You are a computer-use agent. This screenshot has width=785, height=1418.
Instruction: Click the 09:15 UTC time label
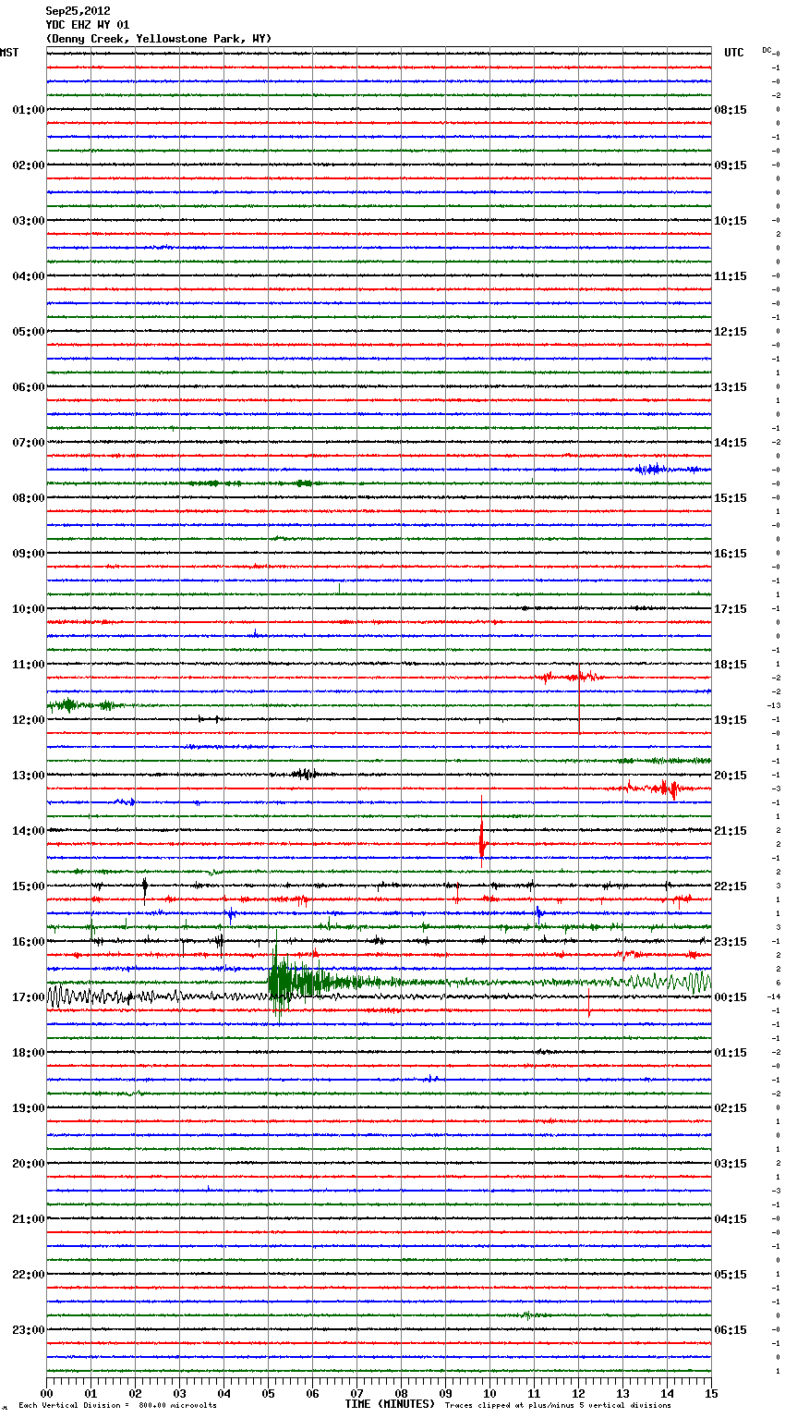tap(731, 165)
